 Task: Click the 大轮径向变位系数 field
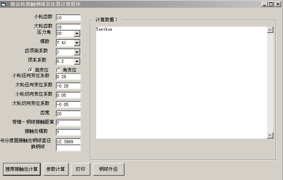coord(68,86)
